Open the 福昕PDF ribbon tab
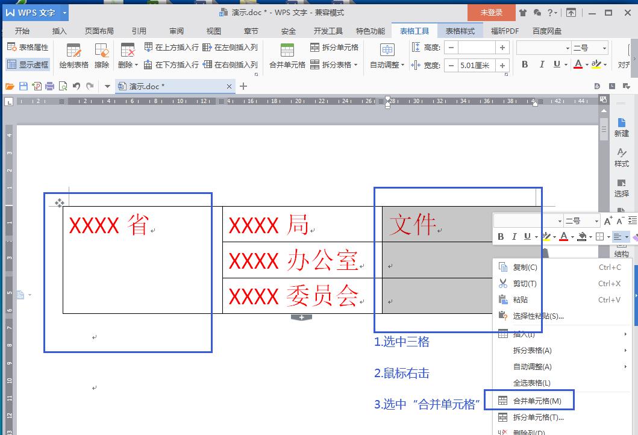 pyautogui.click(x=504, y=31)
